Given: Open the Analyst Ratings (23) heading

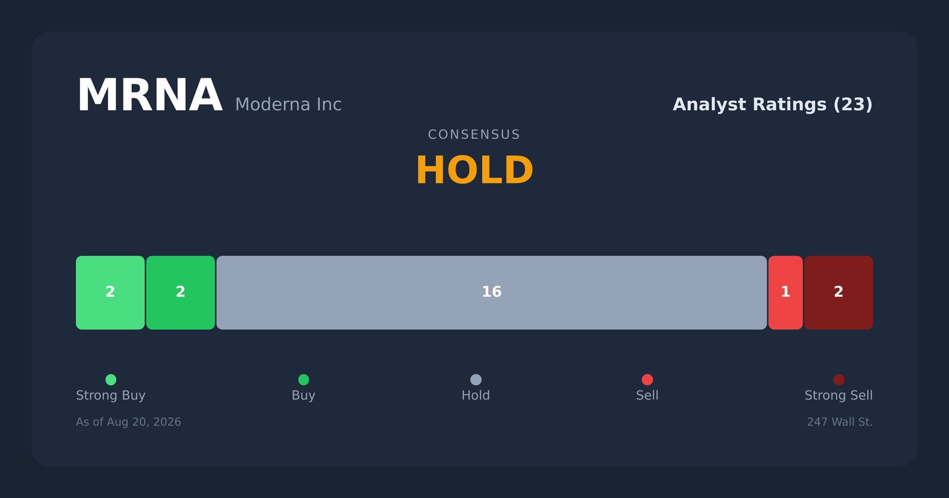Looking at the screenshot, I should coord(772,104).
